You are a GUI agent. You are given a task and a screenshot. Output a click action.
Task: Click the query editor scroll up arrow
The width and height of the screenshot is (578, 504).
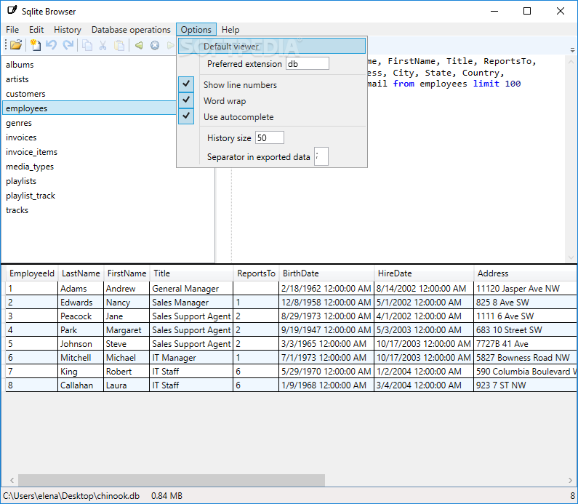[571, 62]
